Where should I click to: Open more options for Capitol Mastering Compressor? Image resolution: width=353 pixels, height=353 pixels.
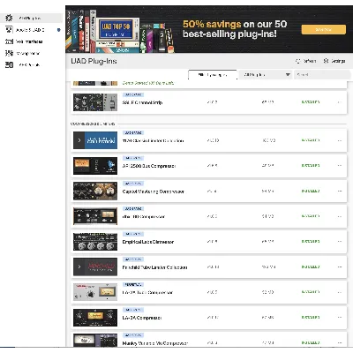point(340,191)
